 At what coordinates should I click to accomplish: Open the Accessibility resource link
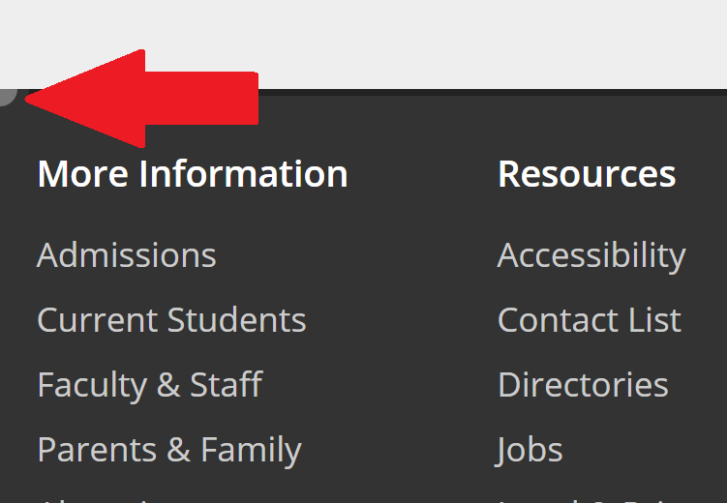pos(591,255)
